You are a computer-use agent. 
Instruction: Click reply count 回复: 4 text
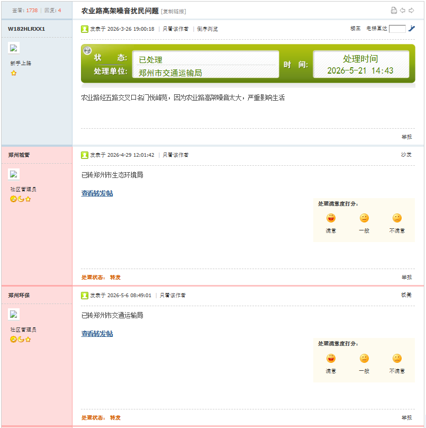click(x=52, y=11)
